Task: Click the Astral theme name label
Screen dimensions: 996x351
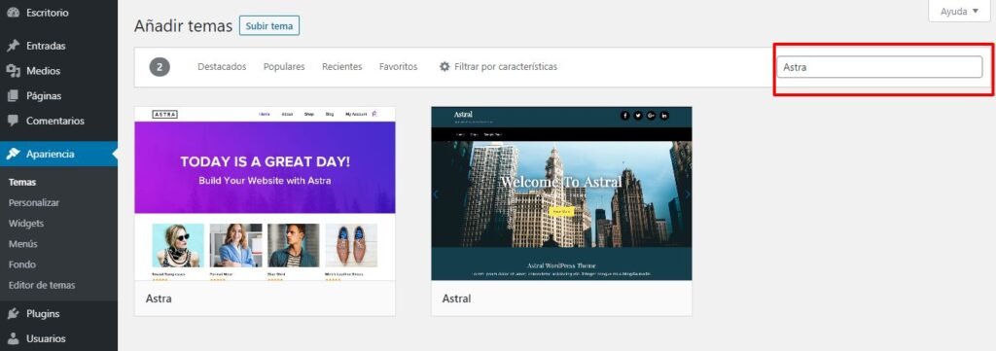Action: click(x=457, y=298)
